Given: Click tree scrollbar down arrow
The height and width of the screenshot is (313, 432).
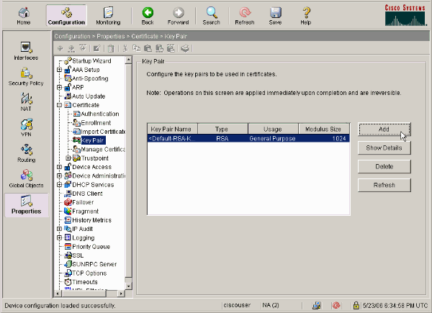Looking at the screenshot, I should (x=128, y=286).
